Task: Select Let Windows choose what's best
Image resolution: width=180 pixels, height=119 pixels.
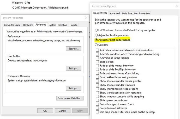Action: coord(97,30)
